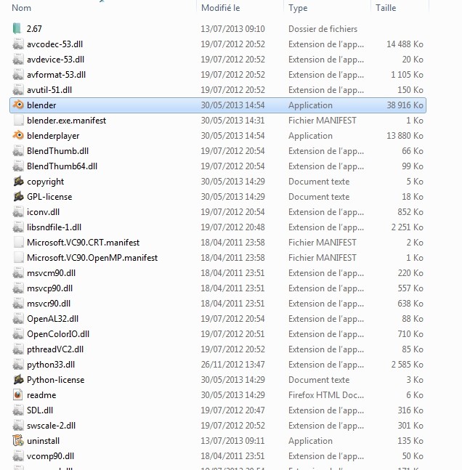The height and width of the screenshot is (470, 462).
Task: Sort files by the Nom column header
Action: [21, 8]
